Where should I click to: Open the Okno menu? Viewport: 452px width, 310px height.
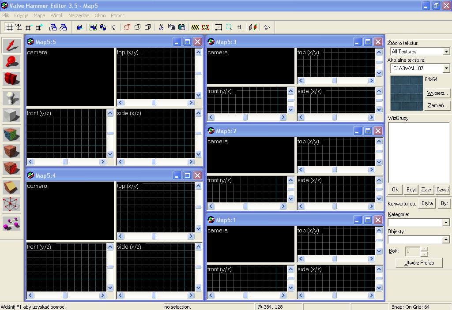tap(100, 15)
